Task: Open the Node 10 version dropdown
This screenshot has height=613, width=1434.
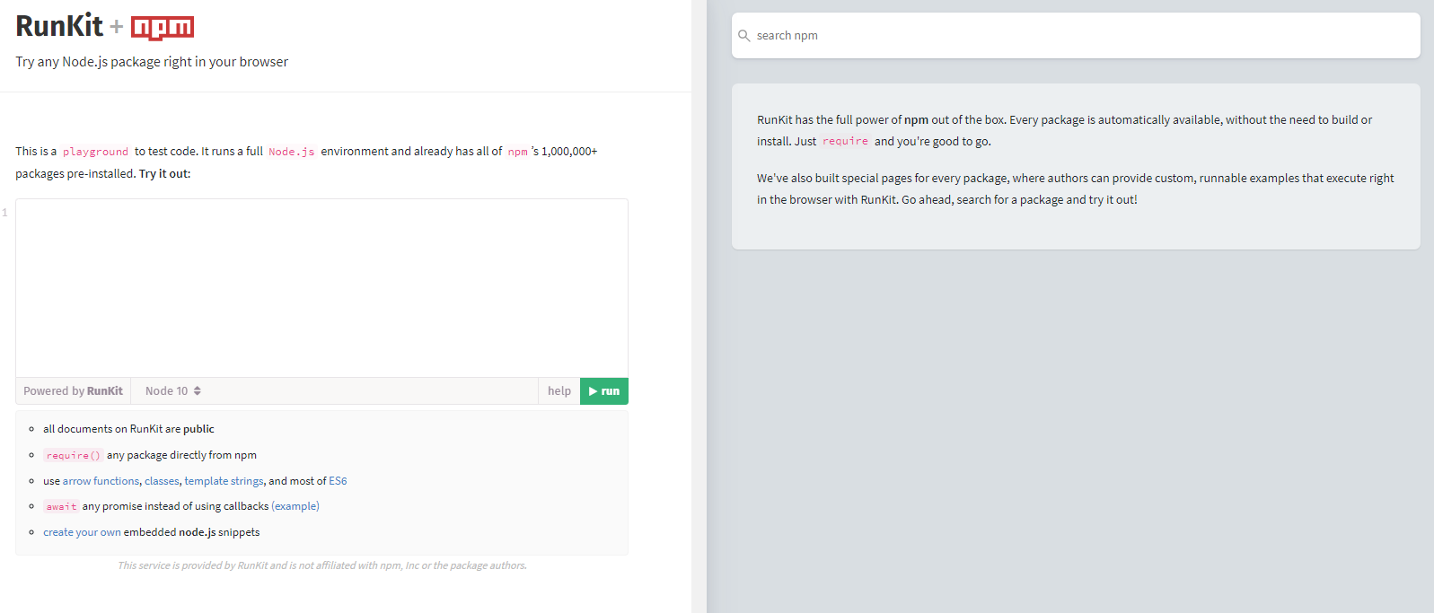Action: click(x=172, y=391)
